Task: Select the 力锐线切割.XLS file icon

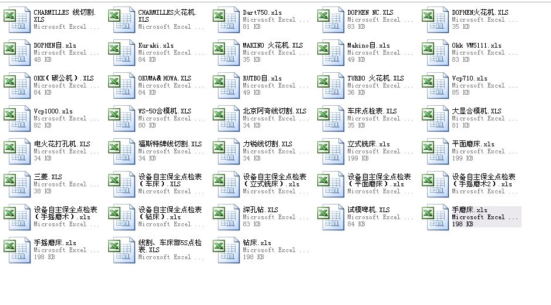Action: pos(226,152)
